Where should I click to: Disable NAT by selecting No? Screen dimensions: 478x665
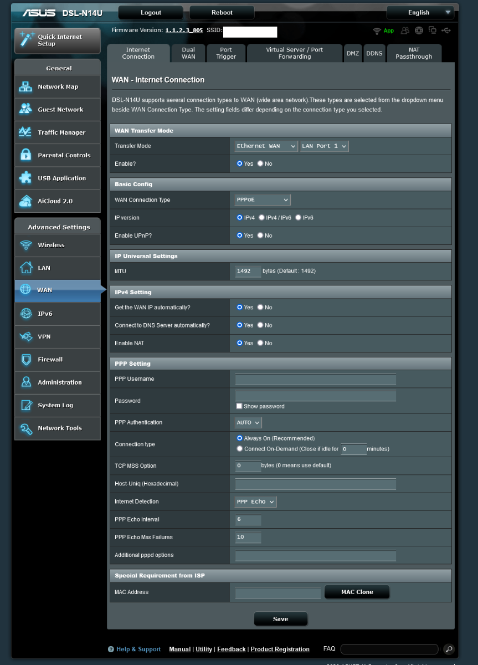(260, 343)
